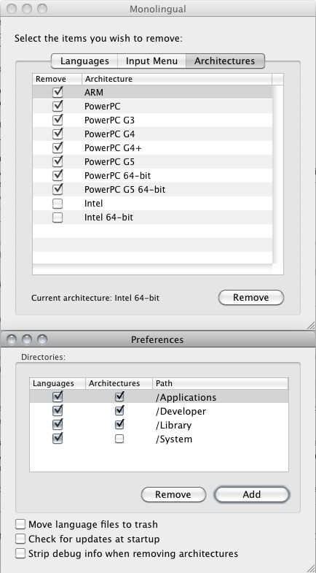Close the Monolingual window

point(12,9)
